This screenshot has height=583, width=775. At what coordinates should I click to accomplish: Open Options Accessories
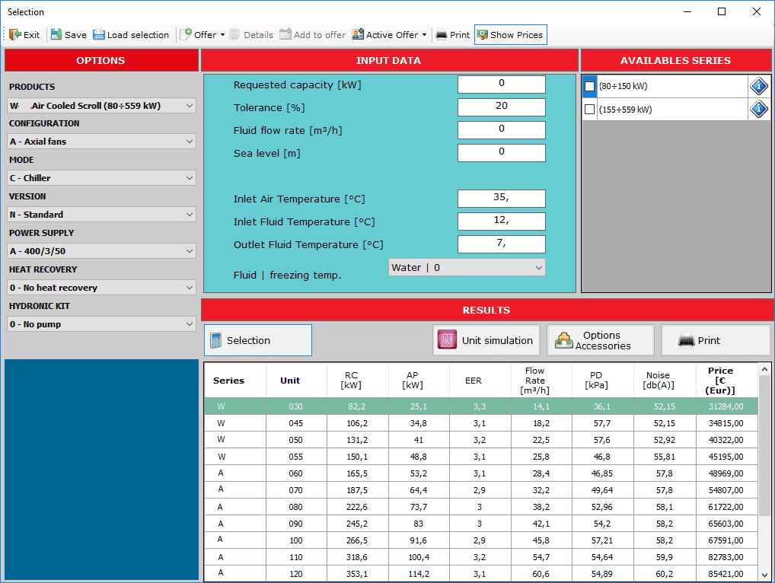(601, 340)
